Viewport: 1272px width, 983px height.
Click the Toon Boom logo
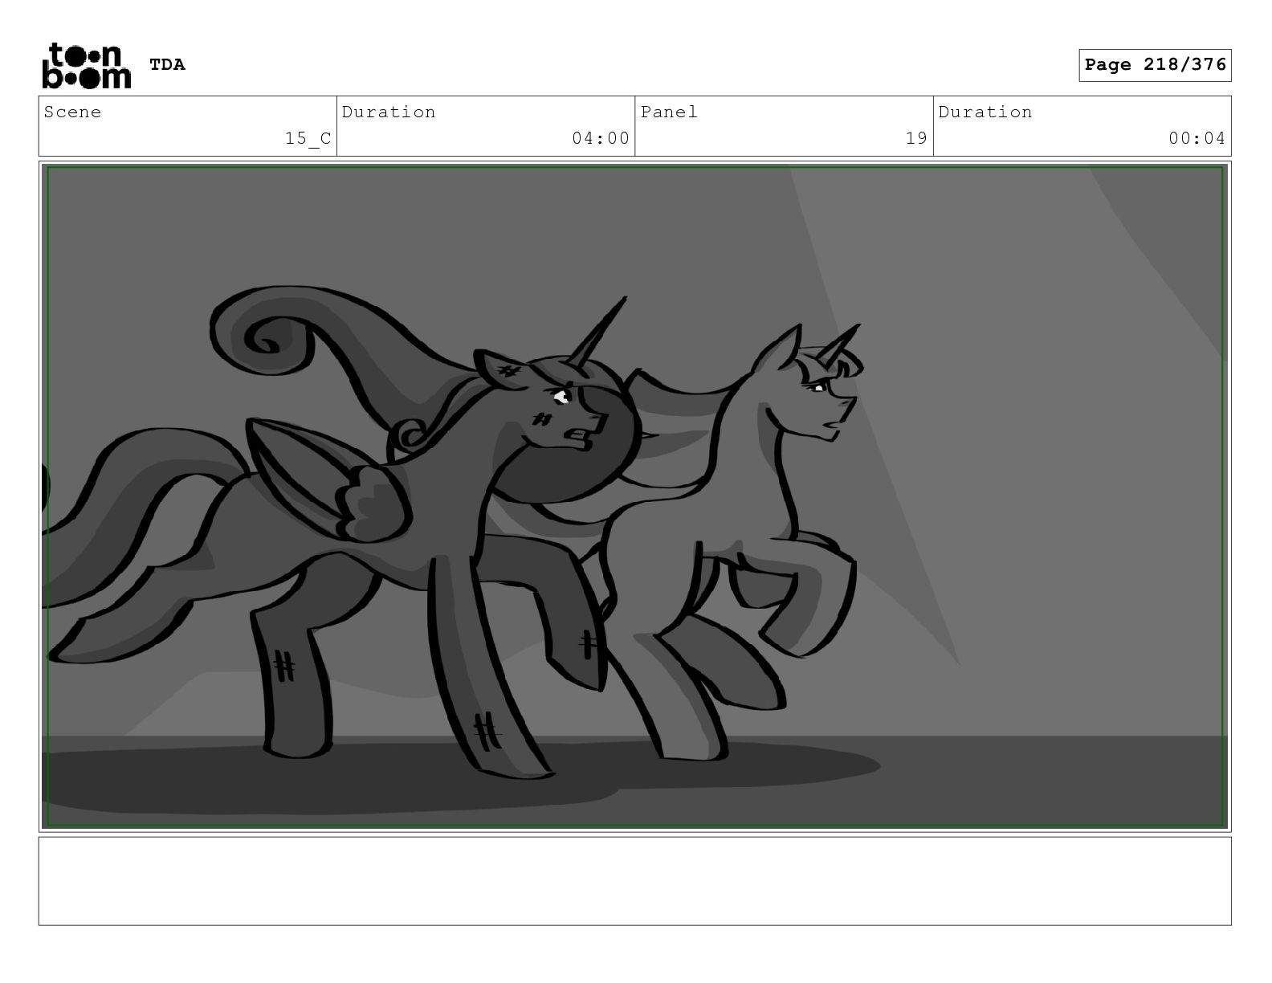(x=86, y=65)
